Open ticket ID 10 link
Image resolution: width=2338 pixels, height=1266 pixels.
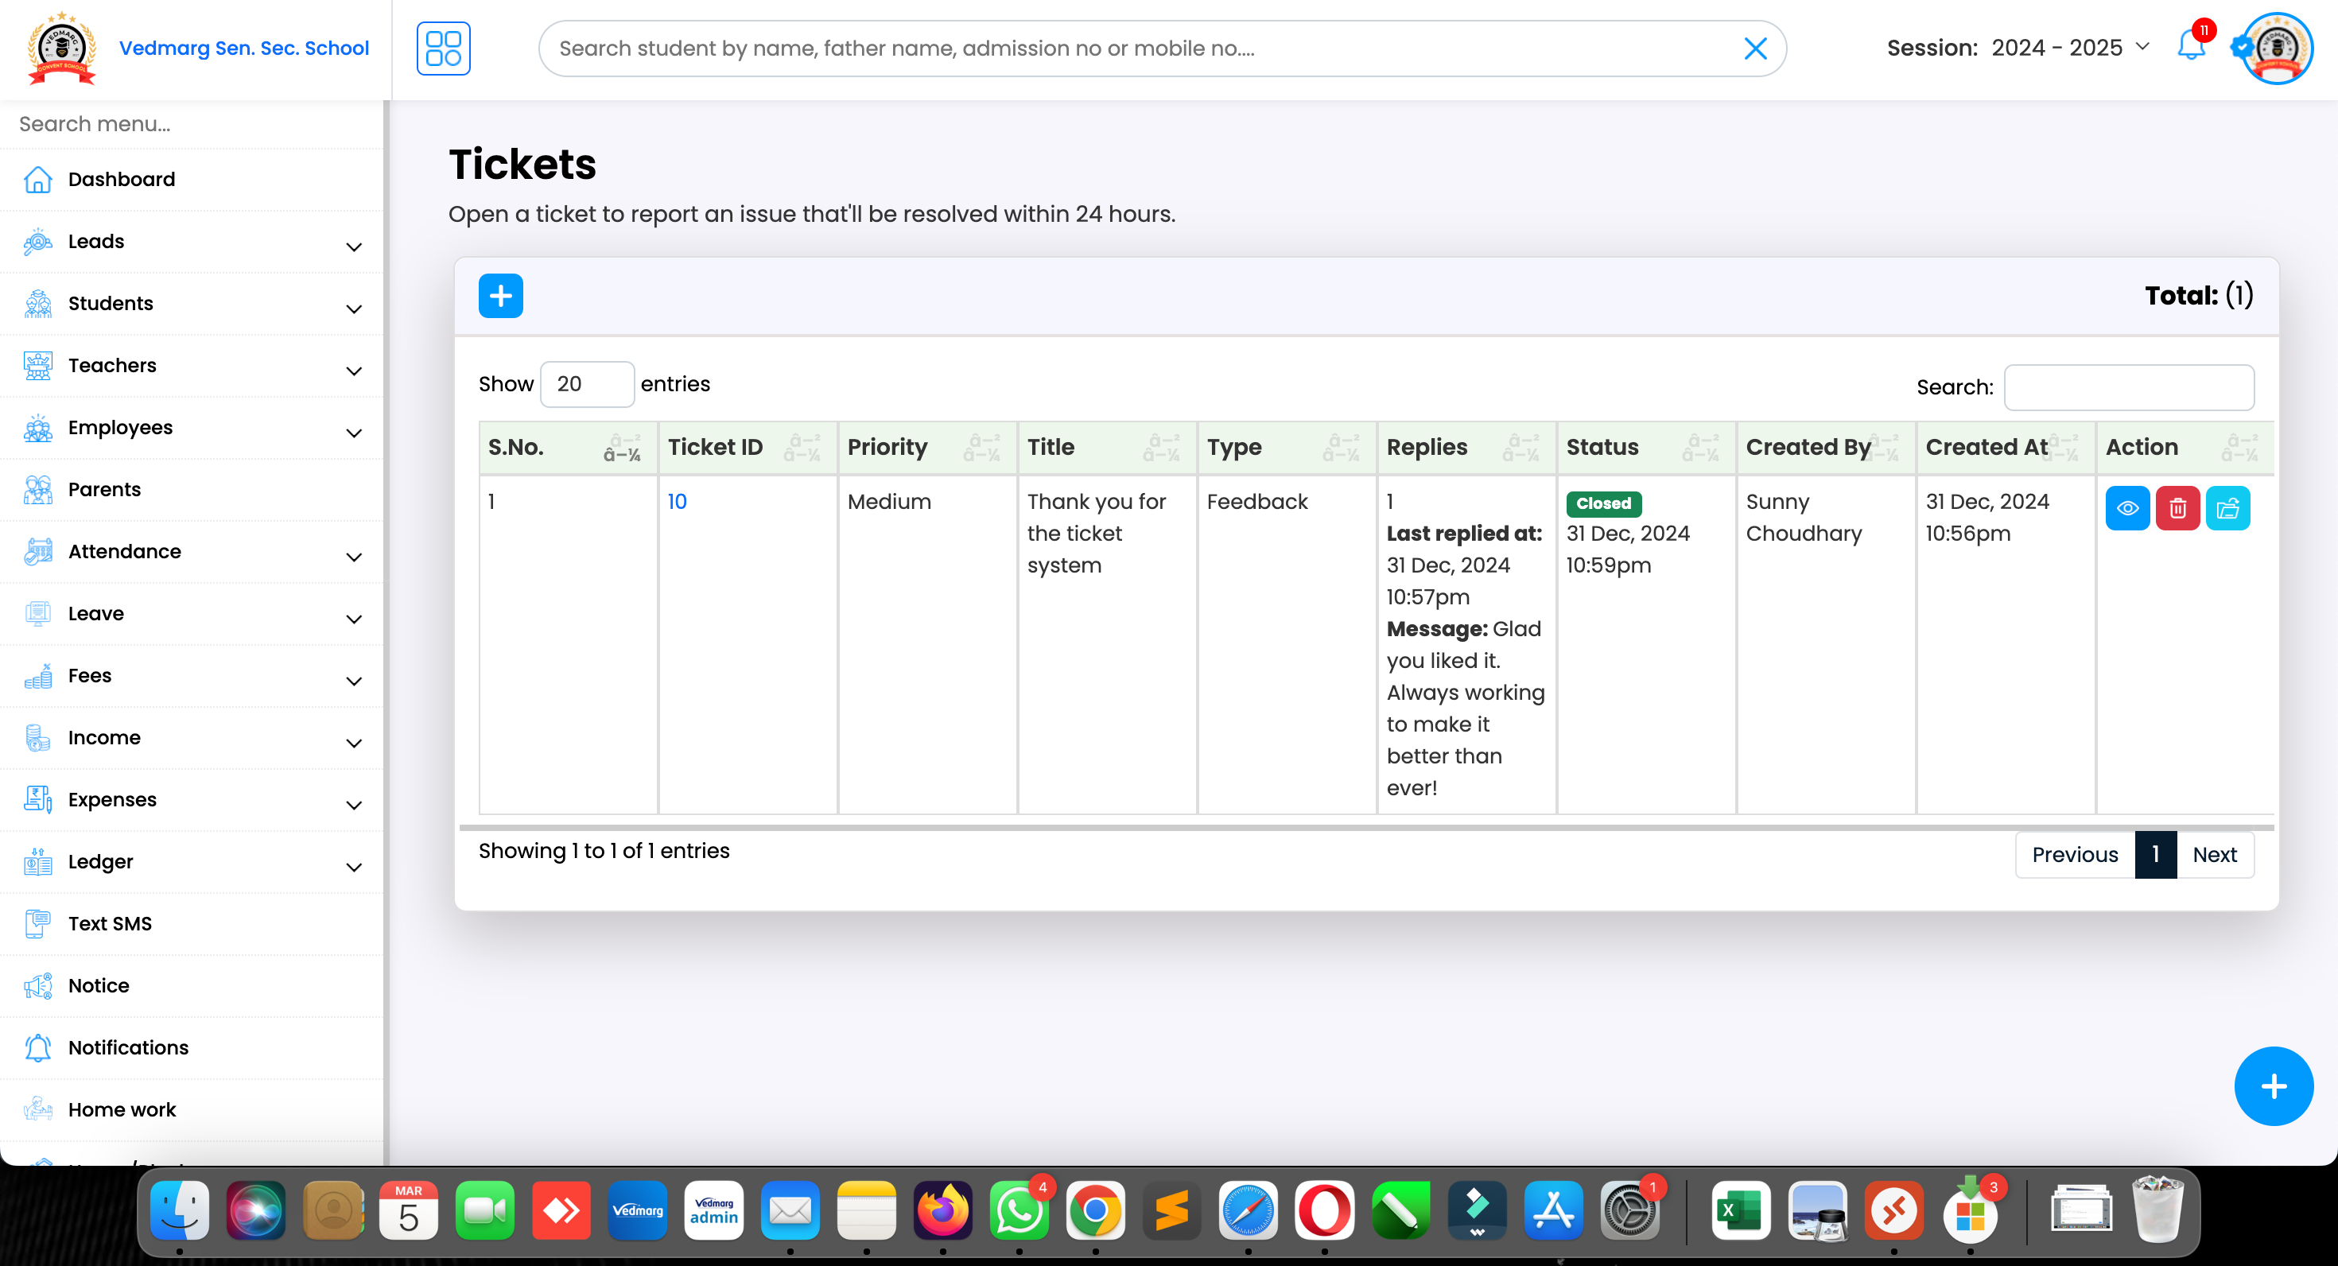tap(677, 502)
